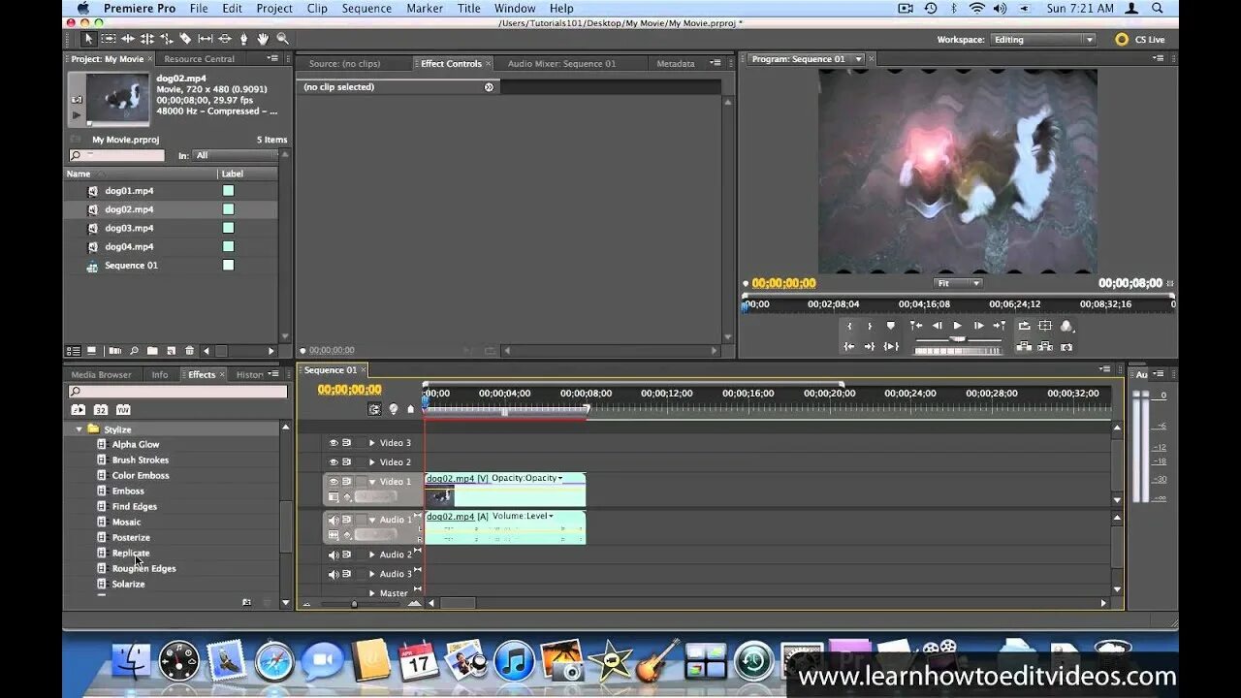Expand the Audio 2 track
1241x698 pixels.
click(x=371, y=555)
